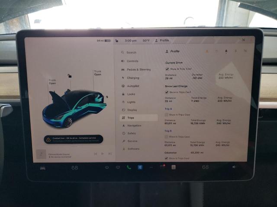Tap the charge port bolt icon by the car
Screen dimensions: 277x207
click(x=107, y=97)
